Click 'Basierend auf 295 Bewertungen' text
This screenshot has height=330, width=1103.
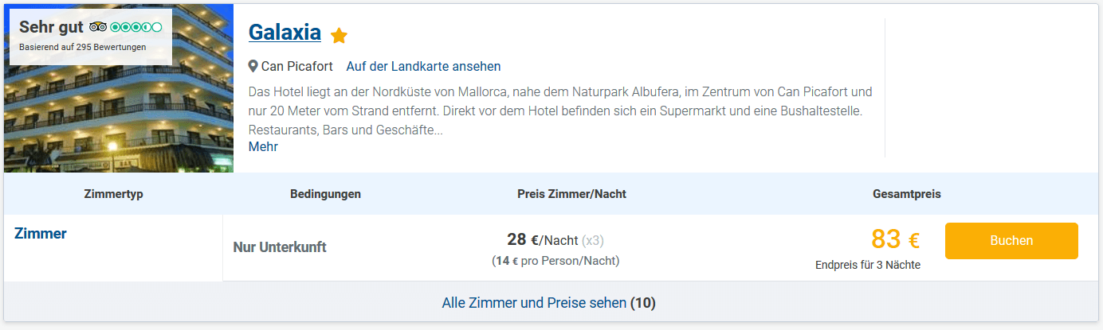click(83, 47)
